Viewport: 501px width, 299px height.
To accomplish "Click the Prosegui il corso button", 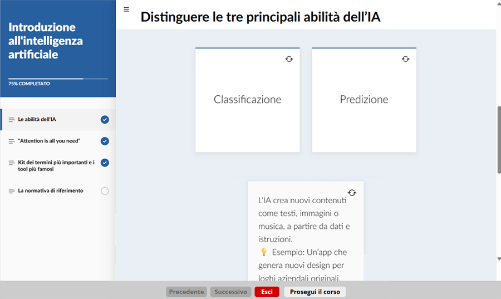I will tap(315, 292).
